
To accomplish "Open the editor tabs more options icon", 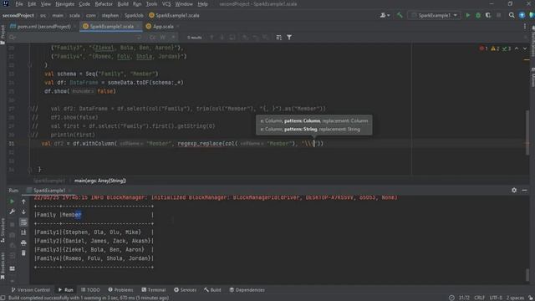I will (525, 26).
